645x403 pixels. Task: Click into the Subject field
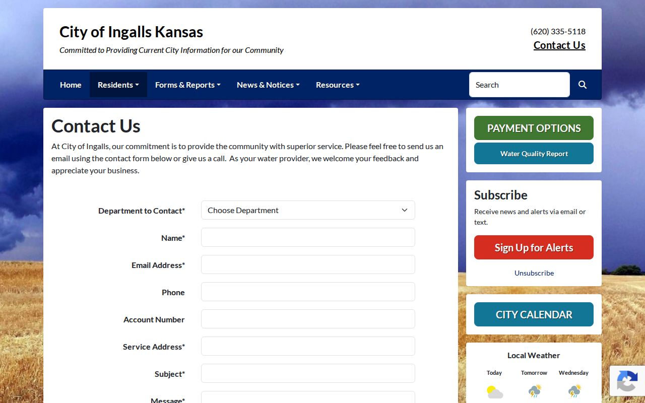pyautogui.click(x=308, y=373)
